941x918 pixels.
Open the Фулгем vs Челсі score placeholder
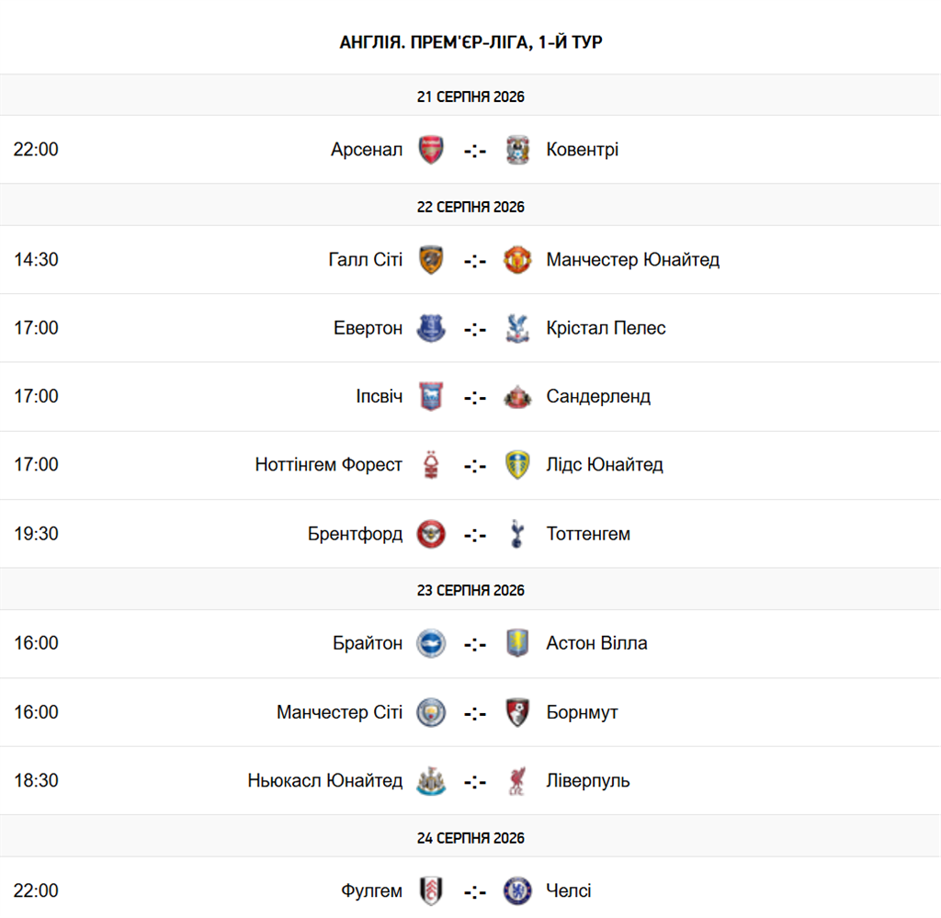[475, 892]
